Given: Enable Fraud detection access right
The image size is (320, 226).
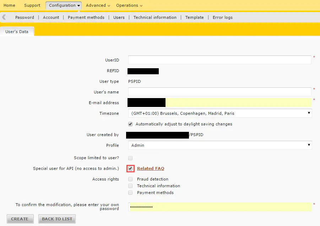Looking at the screenshot, I should [130, 179].
